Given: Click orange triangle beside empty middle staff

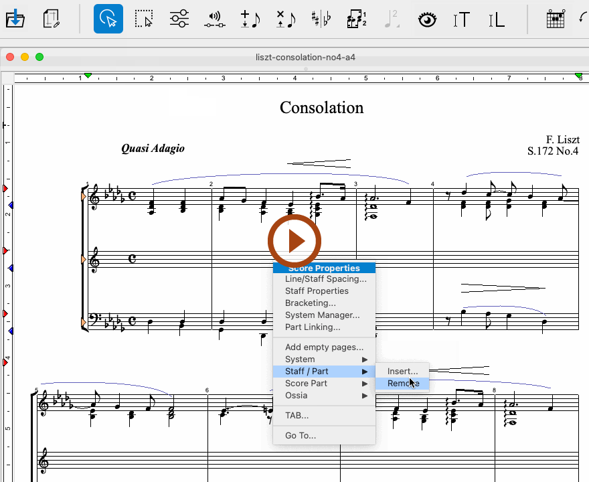Looking at the screenshot, I should (x=84, y=259).
